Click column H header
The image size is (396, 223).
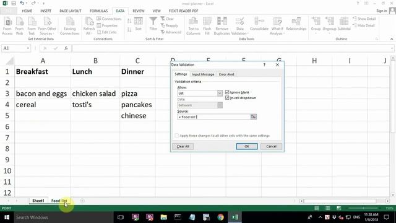coord(314,61)
